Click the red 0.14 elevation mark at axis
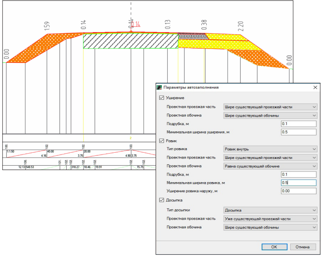 point(136,24)
